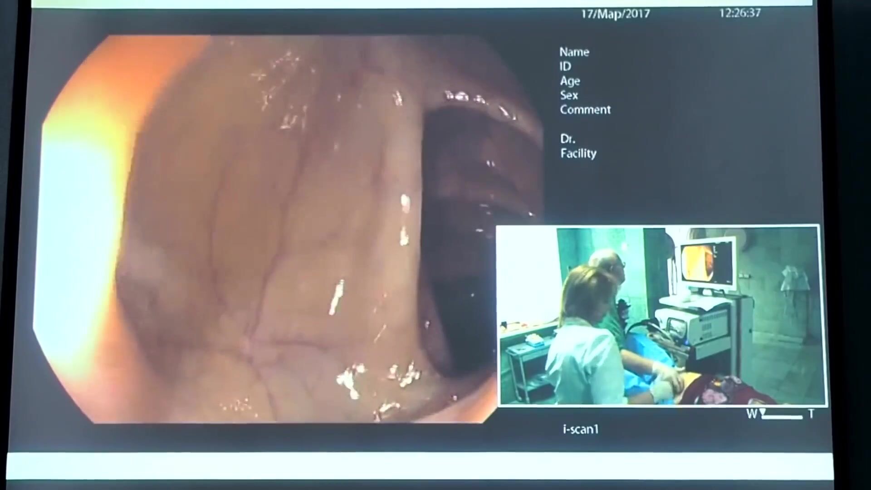Screen dimensions: 871x490
Task: Select the Sex field label
Action: pyautogui.click(x=569, y=95)
